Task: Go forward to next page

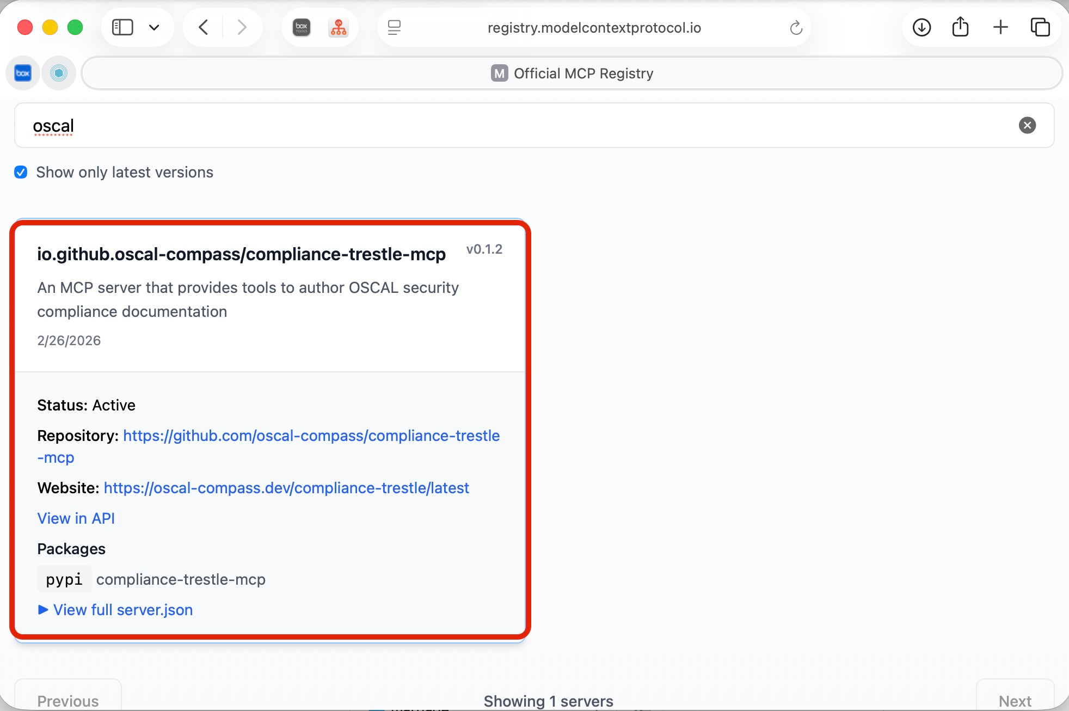Action: tap(242, 27)
